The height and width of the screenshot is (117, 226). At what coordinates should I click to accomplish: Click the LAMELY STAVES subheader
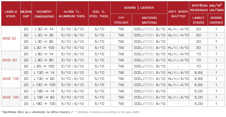(198, 20)
